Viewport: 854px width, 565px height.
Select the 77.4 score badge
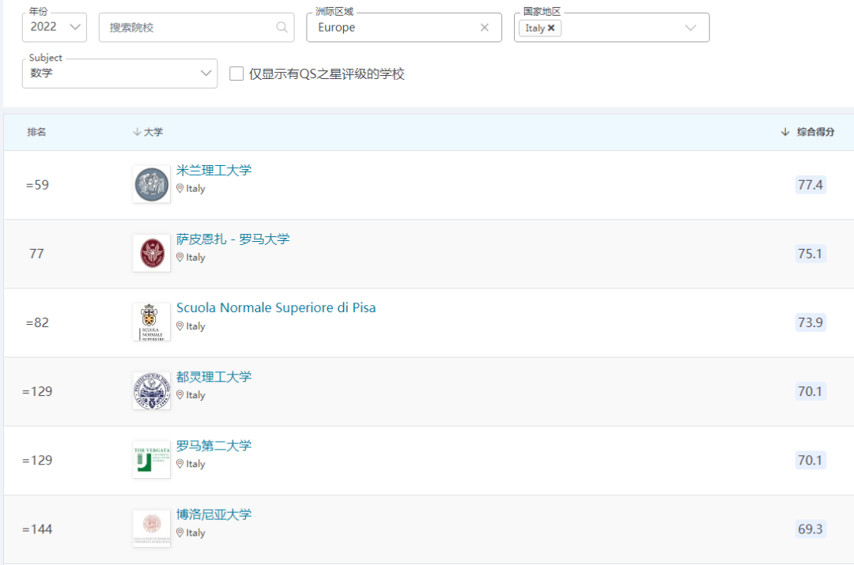pos(810,185)
